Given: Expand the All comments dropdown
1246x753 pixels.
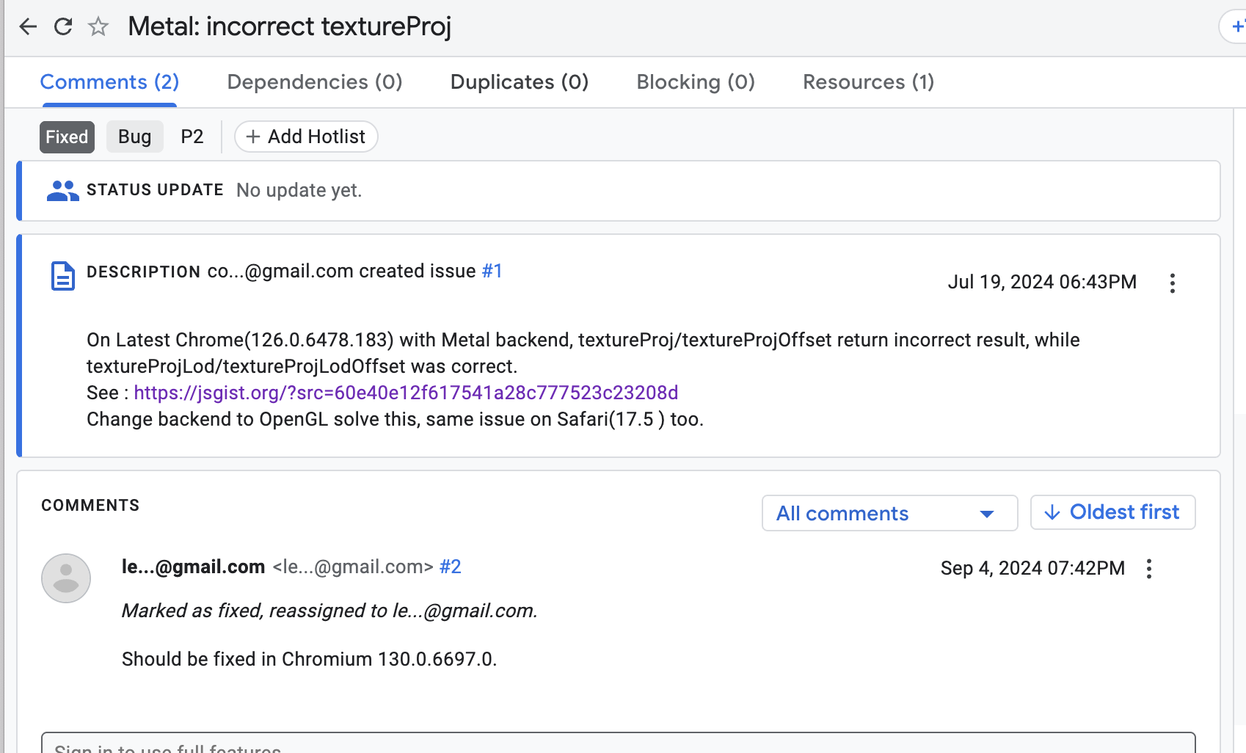Looking at the screenshot, I should [x=889, y=513].
